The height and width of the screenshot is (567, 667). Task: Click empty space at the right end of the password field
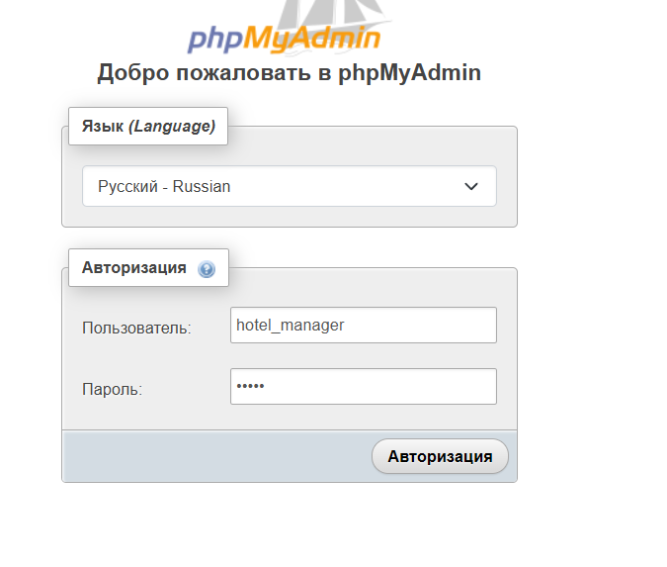click(x=468, y=386)
